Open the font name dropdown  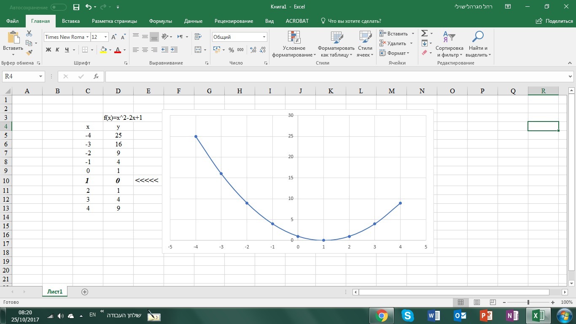[x=87, y=37]
